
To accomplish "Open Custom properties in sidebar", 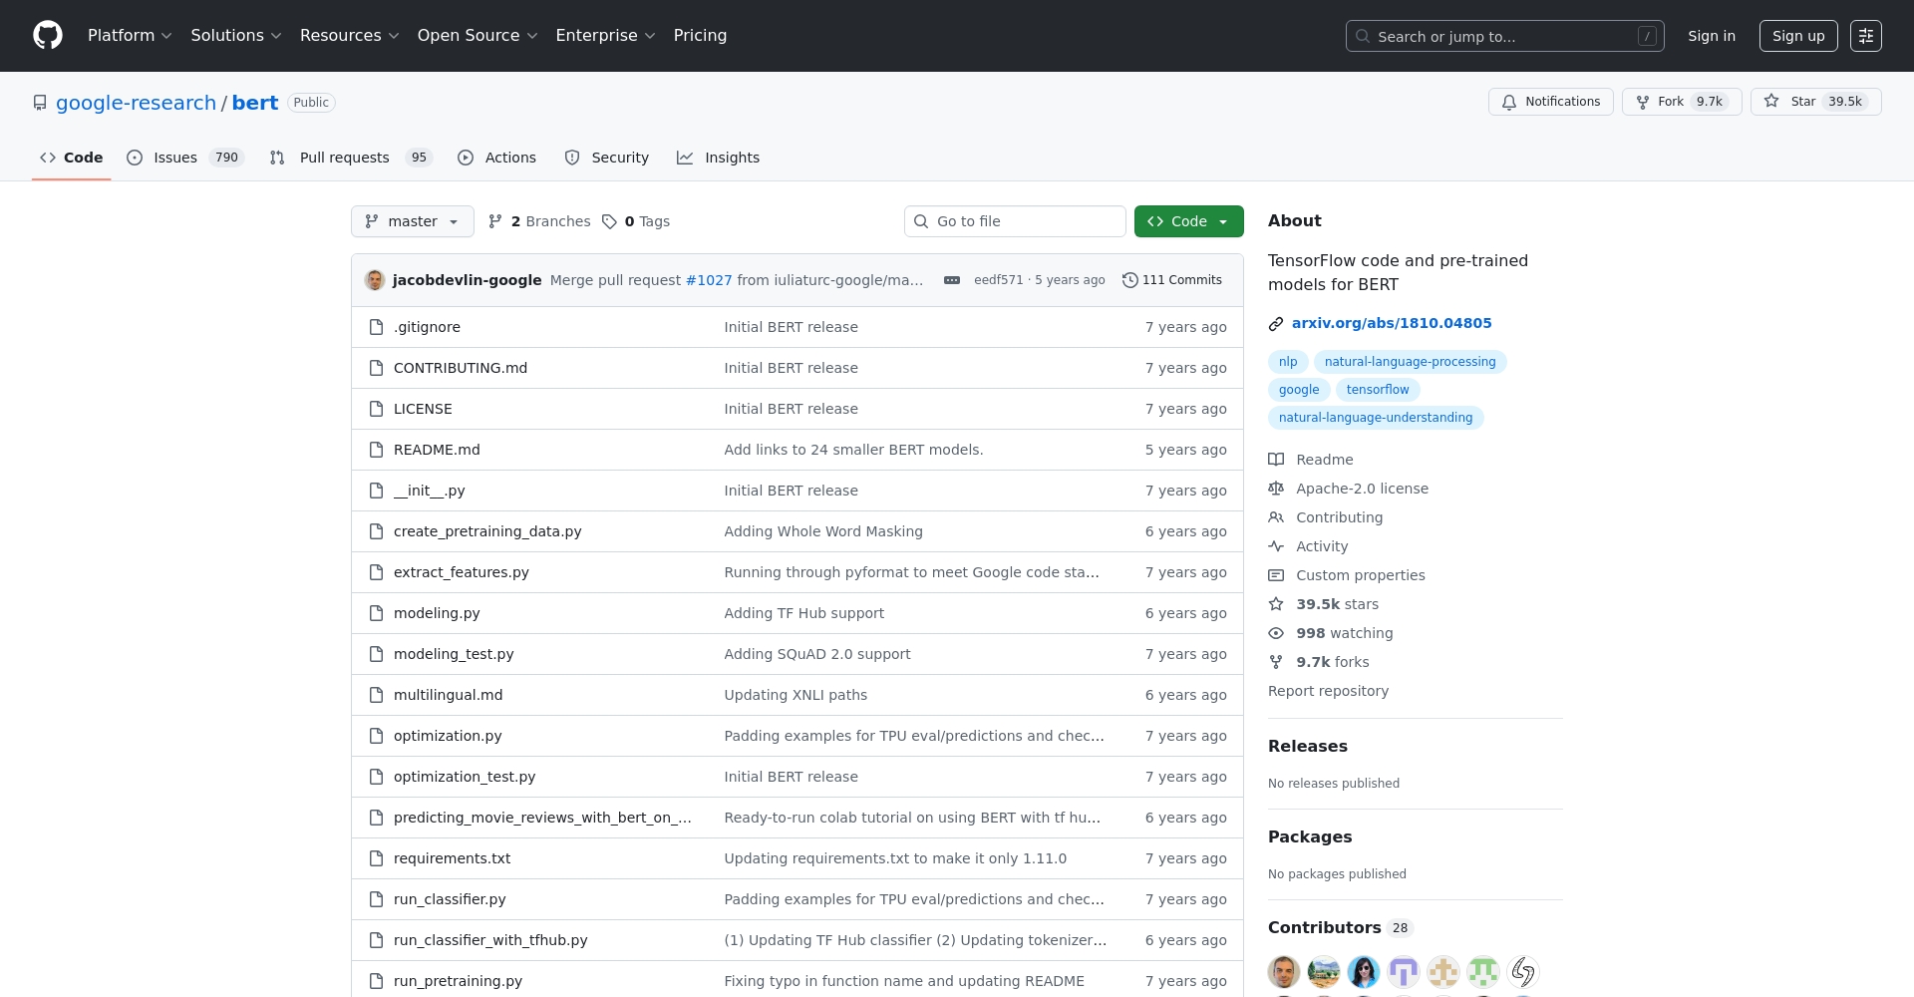I will (x=1347, y=575).
